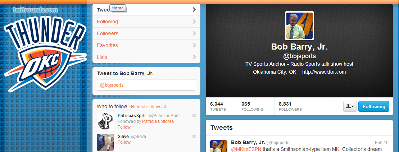Open the Followers list

point(146,33)
